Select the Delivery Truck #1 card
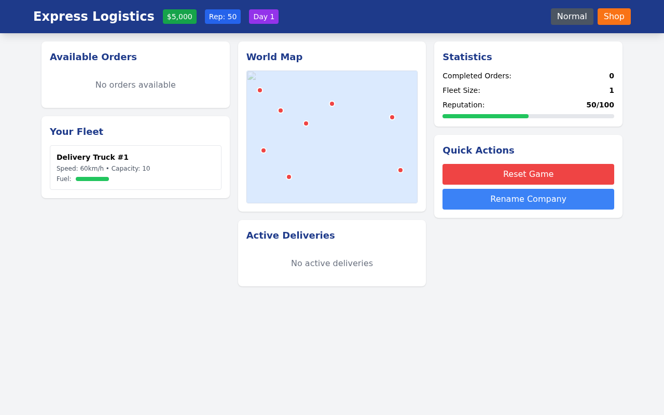 135,168
